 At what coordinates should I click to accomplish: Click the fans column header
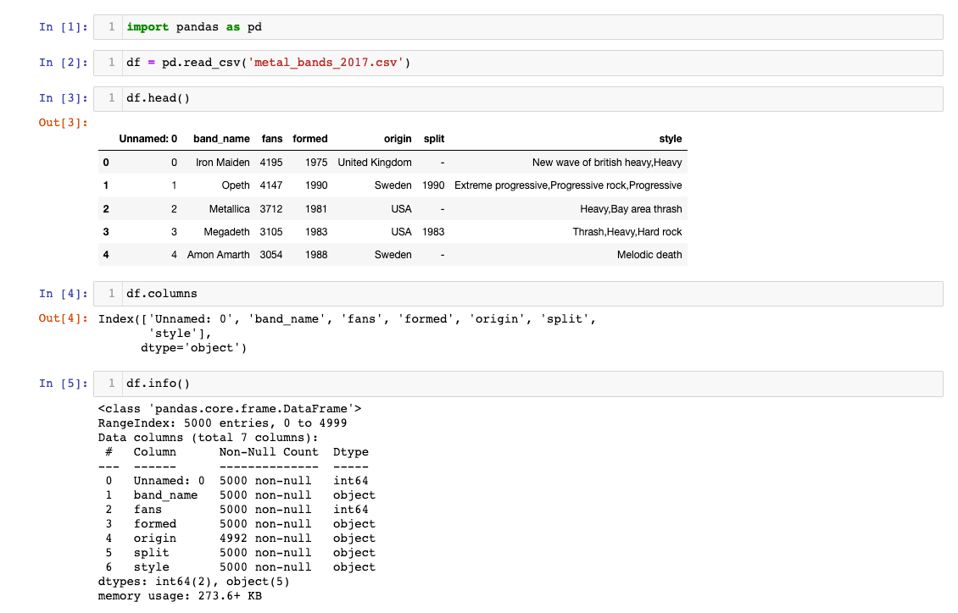pyautogui.click(x=272, y=138)
